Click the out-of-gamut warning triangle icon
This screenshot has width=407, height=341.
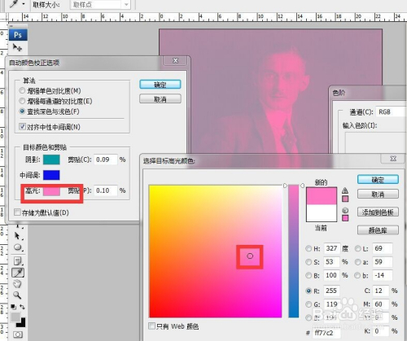pos(345,190)
